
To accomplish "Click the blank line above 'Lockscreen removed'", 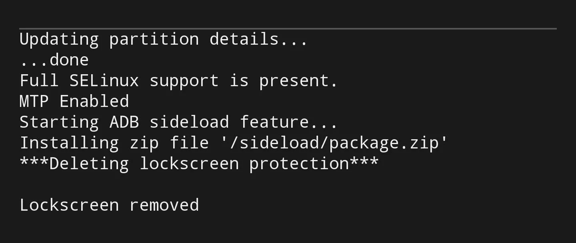I will pos(288,184).
